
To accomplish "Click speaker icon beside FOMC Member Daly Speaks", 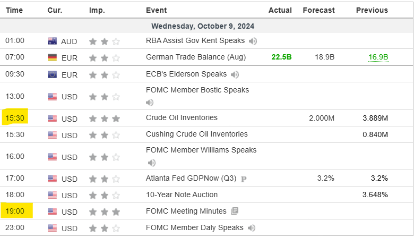I will [x=252, y=228].
